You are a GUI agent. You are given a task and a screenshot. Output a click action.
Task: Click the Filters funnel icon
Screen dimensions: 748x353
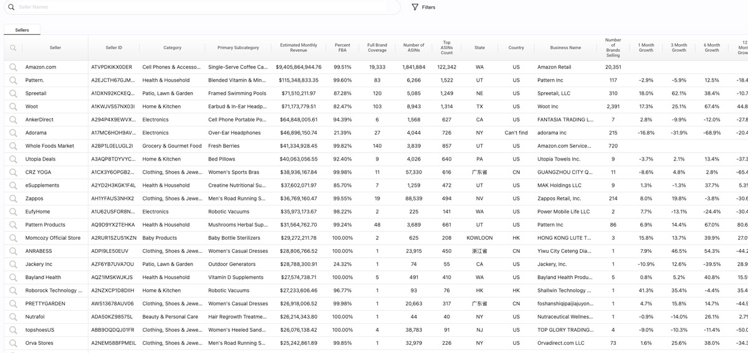[415, 7]
